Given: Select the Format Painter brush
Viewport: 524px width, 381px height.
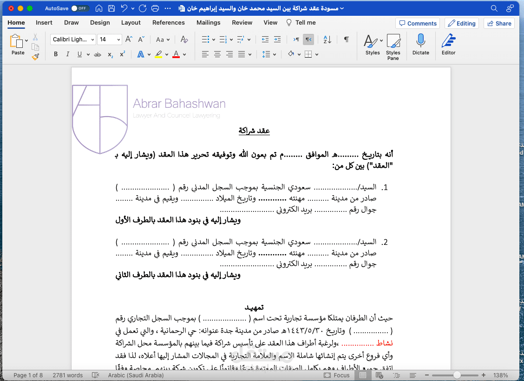Looking at the screenshot, I should 35,57.
